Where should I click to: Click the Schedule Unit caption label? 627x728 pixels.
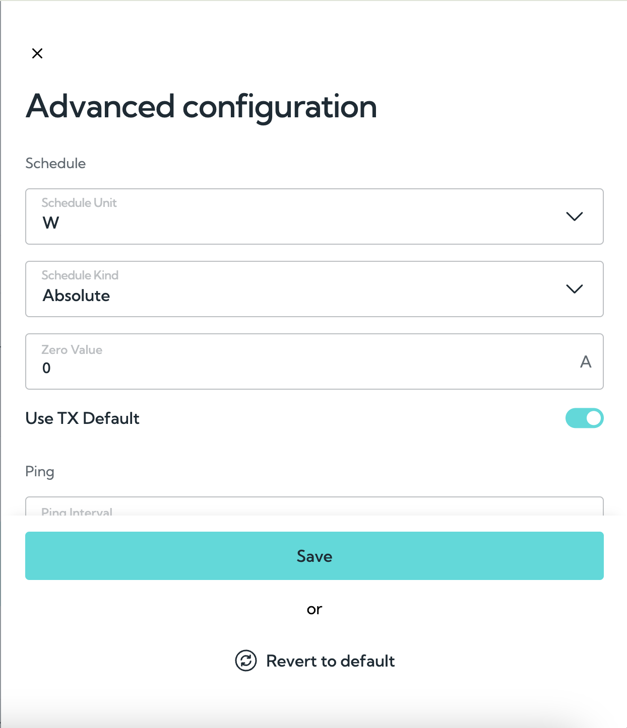pos(79,203)
